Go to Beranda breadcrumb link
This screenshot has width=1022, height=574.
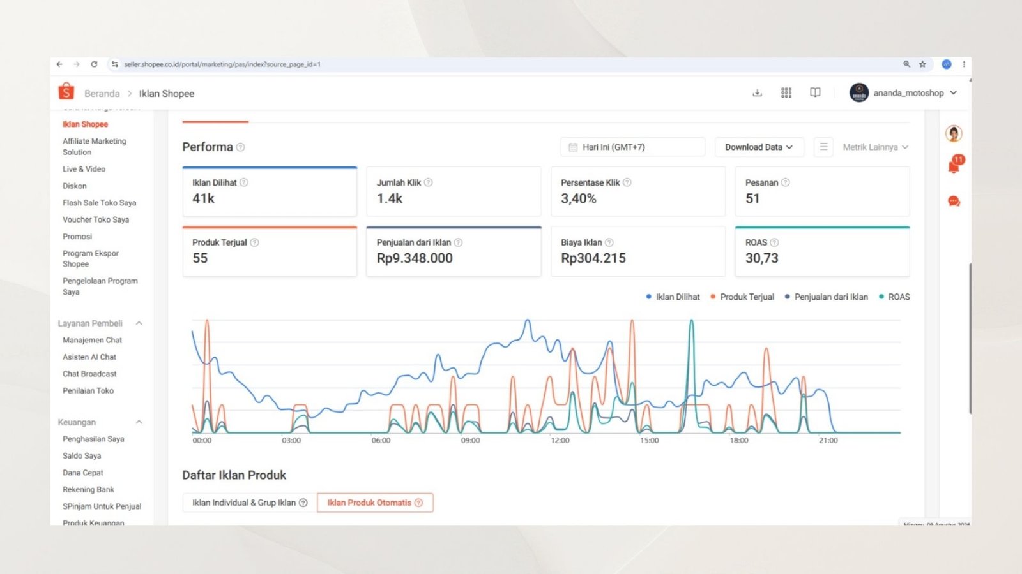[x=102, y=94]
